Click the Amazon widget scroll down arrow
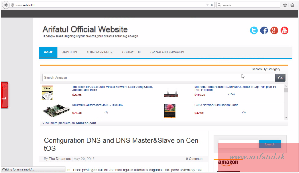The image size is (299, 173). 286,118
